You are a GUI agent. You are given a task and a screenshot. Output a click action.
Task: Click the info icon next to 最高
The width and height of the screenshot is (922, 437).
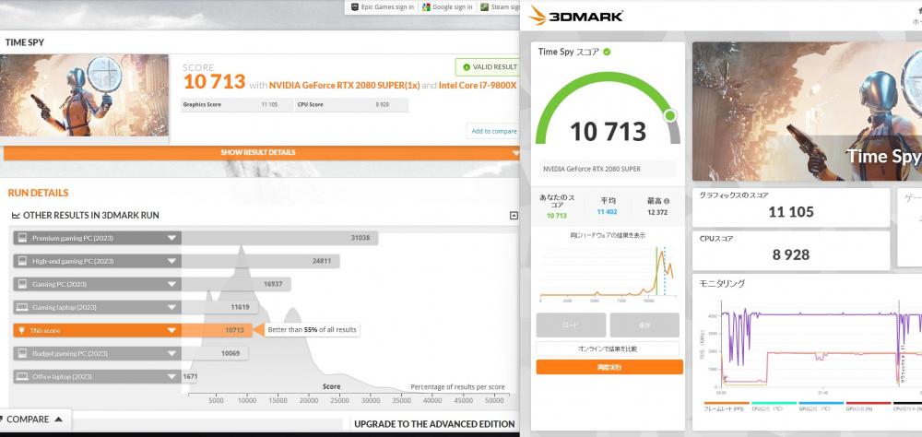[x=667, y=201]
